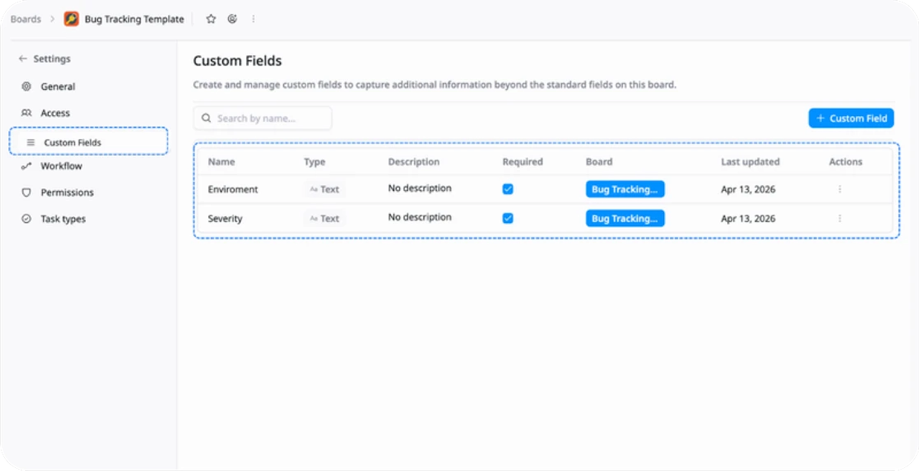Click the Bug Tracking Template board icon
Viewport: 919px width, 471px height.
point(71,19)
